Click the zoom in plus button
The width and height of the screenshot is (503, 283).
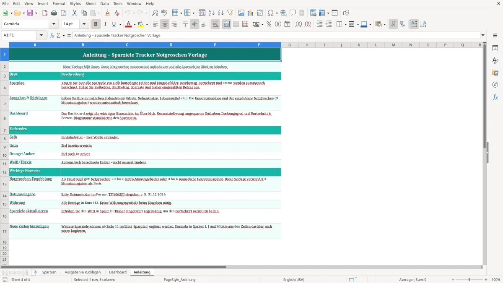(x=486, y=280)
